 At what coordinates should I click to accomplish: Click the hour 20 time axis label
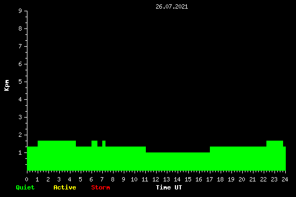click(242, 179)
